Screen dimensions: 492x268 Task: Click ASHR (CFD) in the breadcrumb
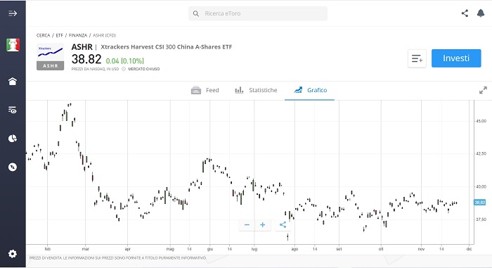(105, 35)
